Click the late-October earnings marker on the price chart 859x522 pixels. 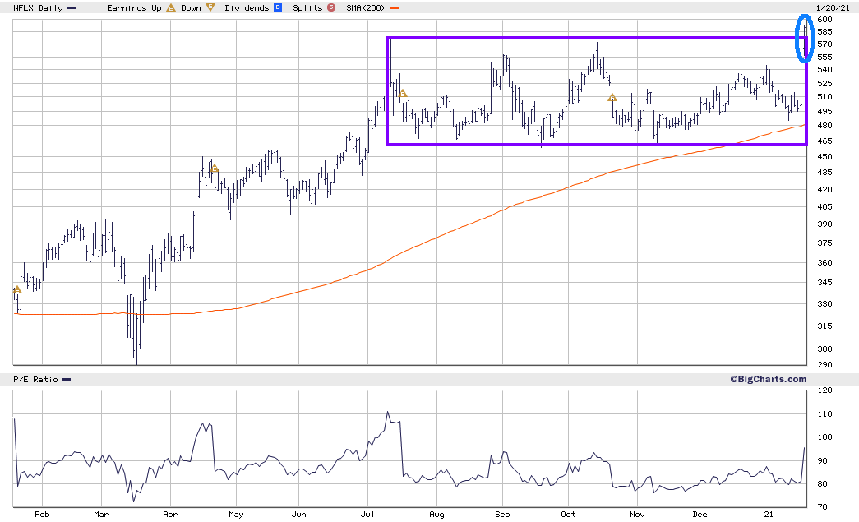tap(612, 98)
